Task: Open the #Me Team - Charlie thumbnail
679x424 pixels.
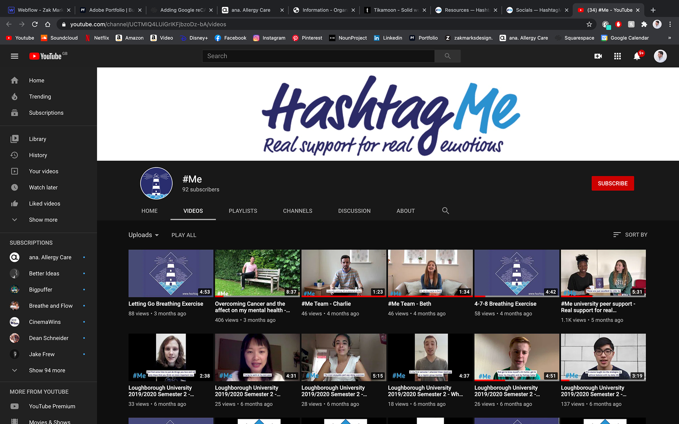Action: (344, 273)
